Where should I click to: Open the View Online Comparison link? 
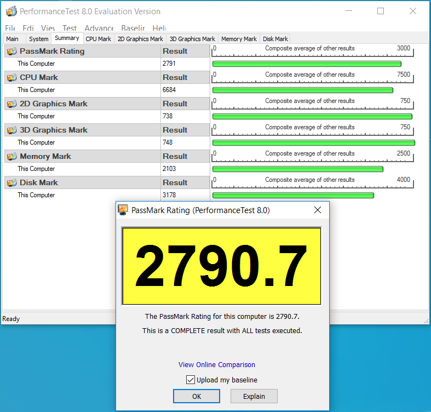217,365
